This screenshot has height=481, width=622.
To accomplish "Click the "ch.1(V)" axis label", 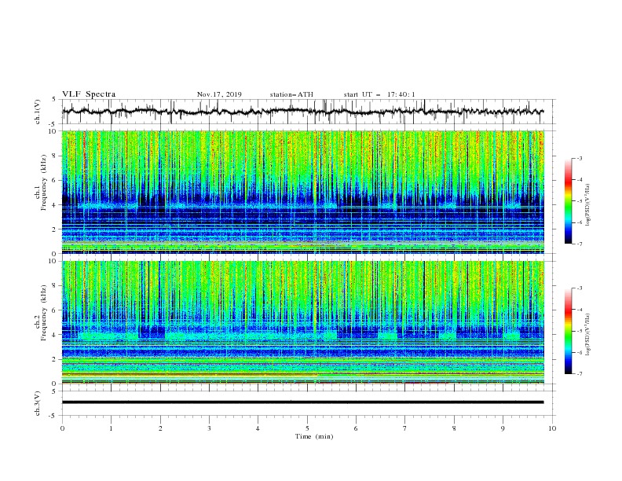I will [38, 112].
